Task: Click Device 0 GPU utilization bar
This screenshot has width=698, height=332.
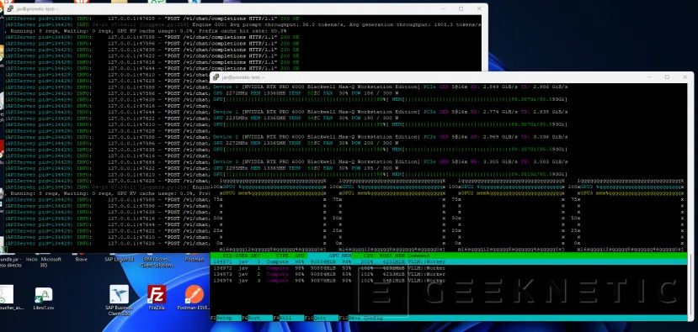Action: point(301,99)
